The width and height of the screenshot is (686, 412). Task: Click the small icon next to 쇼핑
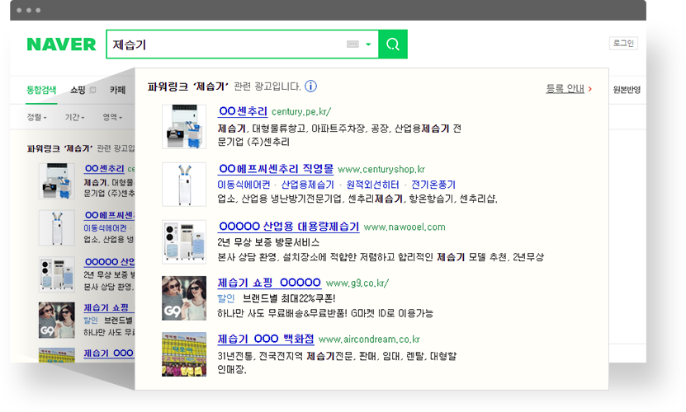pos(92,90)
